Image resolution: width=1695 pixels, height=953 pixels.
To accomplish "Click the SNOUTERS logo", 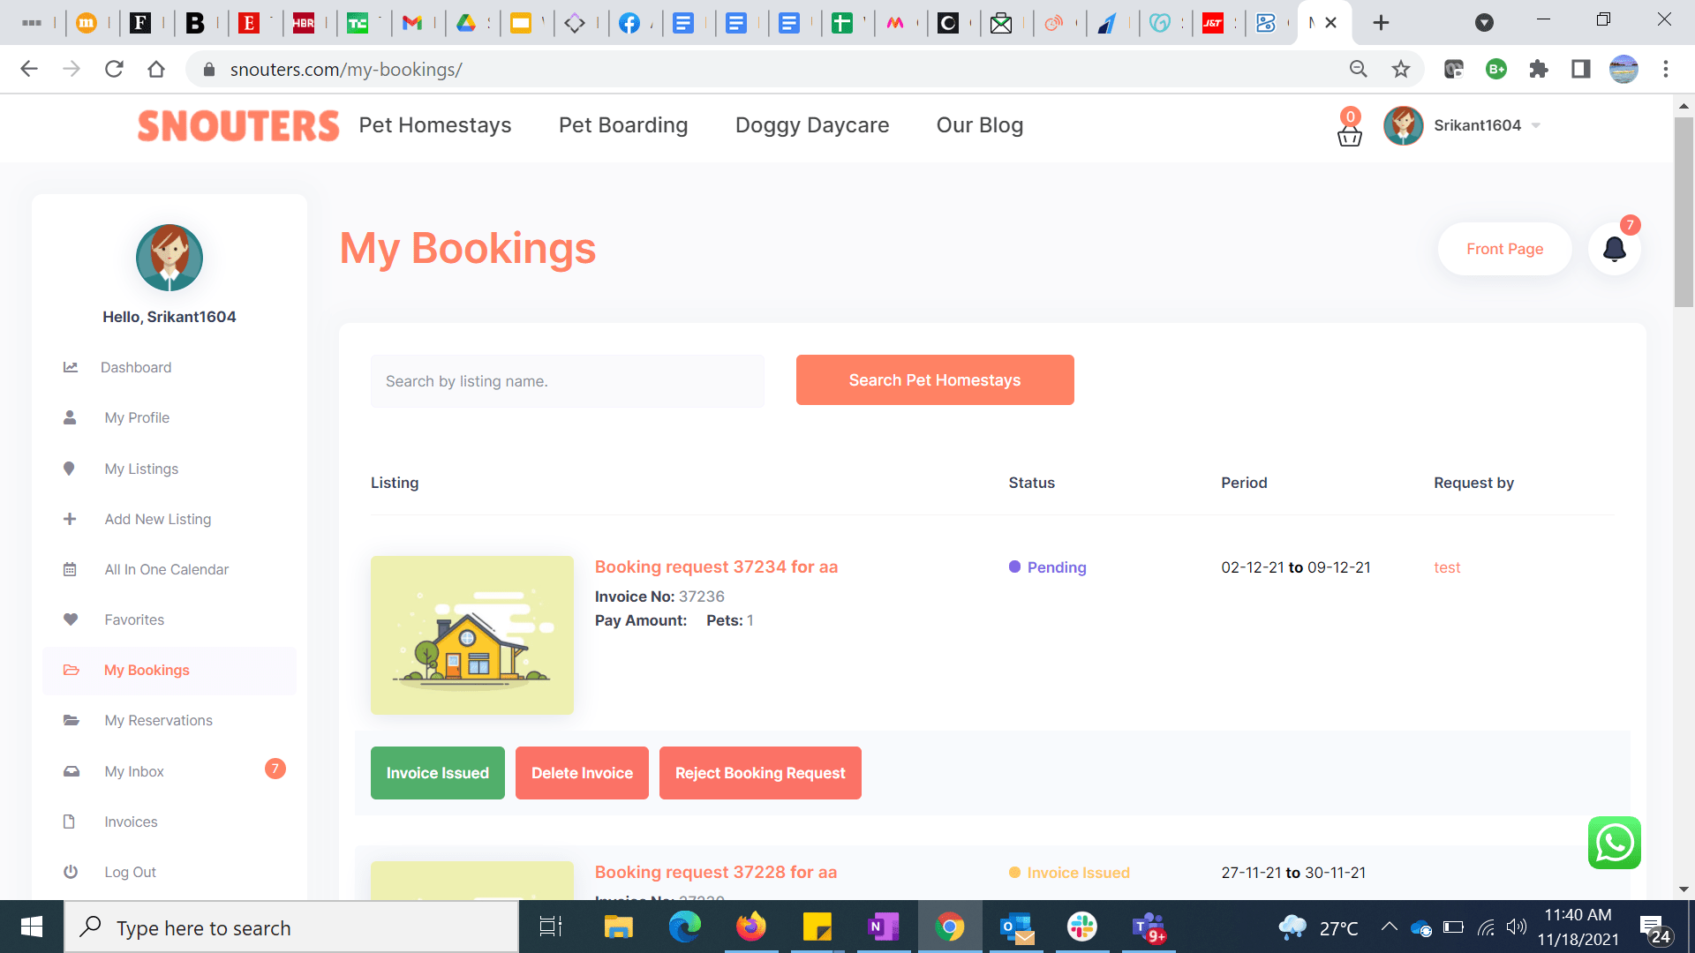I will coord(238,126).
